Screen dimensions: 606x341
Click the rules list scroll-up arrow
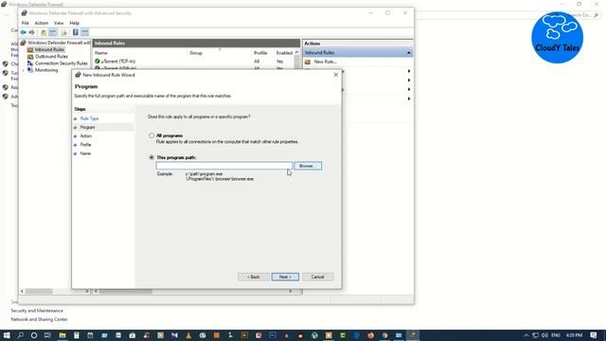click(296, 53)
